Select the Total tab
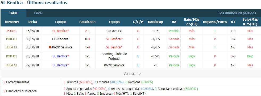 point(13,13)
